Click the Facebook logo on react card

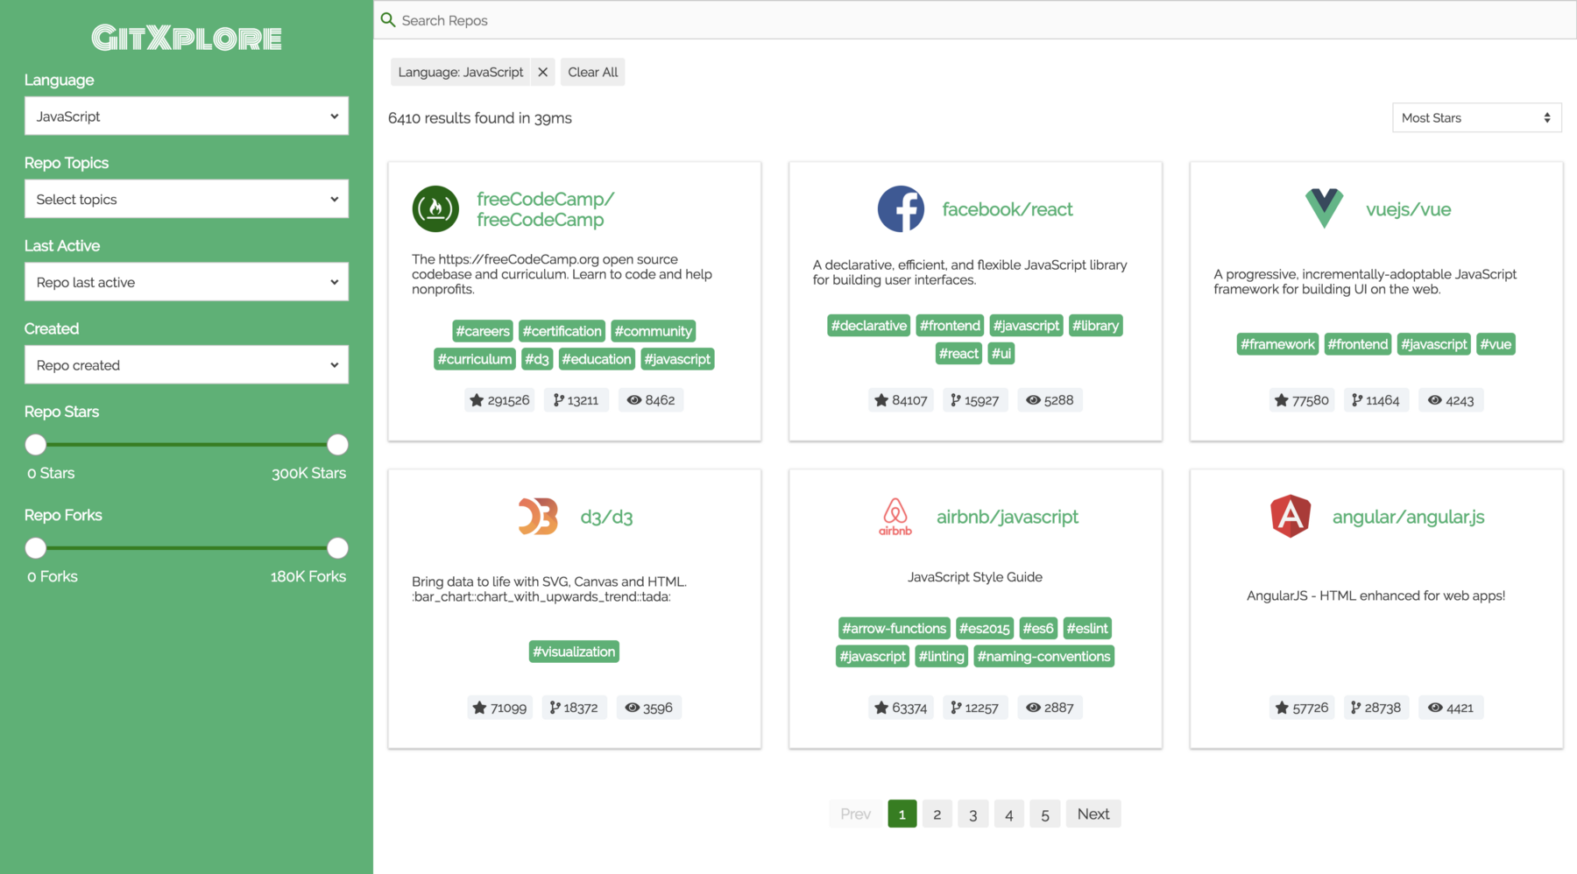tap(901, 208)
